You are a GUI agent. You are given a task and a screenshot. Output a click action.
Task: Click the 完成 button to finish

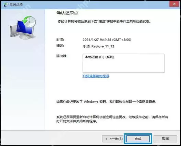pos(138,138)
